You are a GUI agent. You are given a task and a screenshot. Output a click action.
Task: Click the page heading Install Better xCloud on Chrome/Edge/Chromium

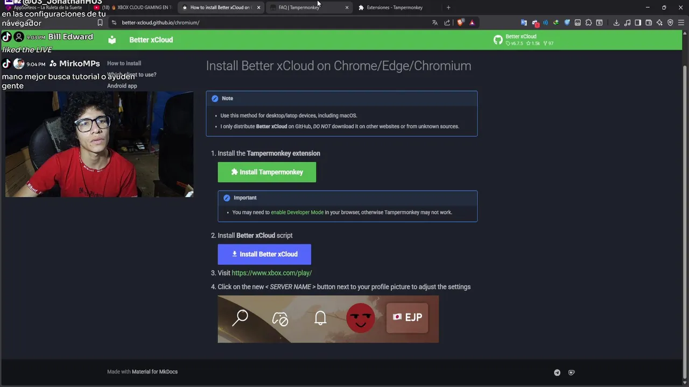(339, 66)
